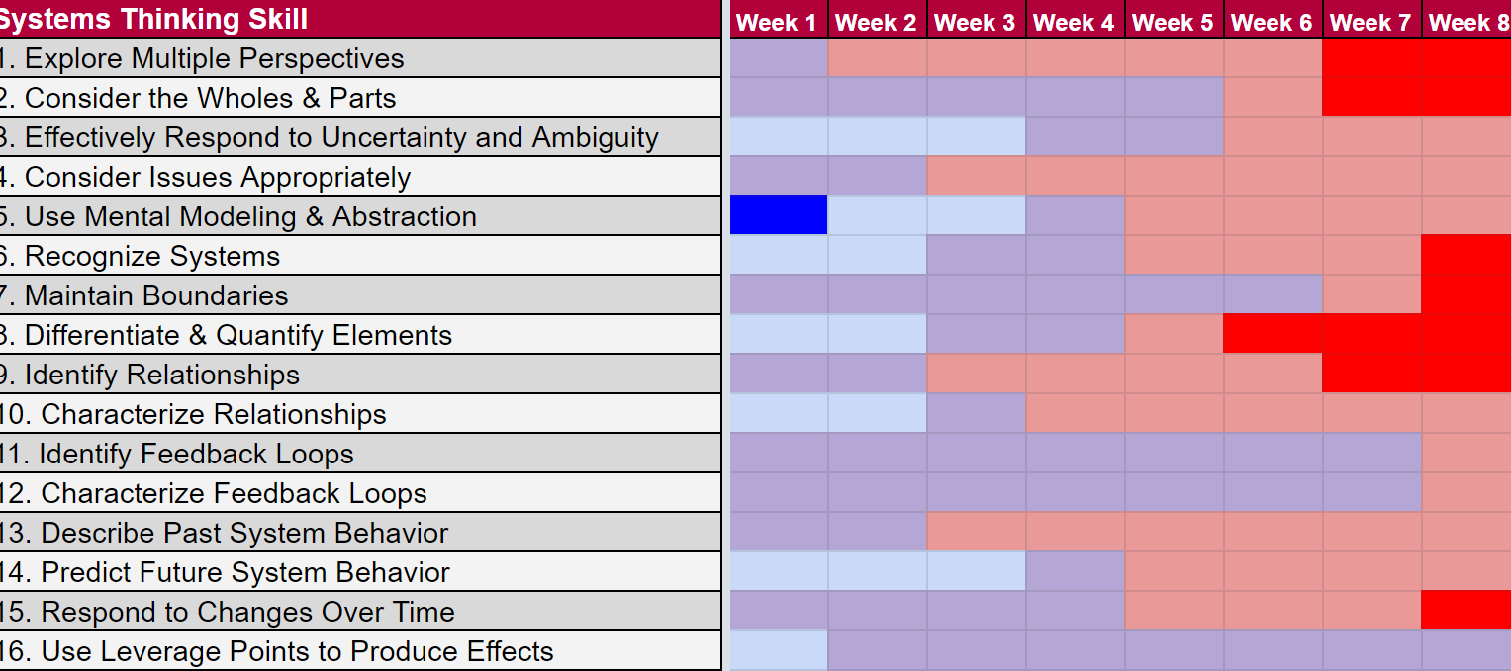Click Week 2 cell for Explore Multiple Perspectives
The width and height of the screenshot is (1511, 671).
877,58
